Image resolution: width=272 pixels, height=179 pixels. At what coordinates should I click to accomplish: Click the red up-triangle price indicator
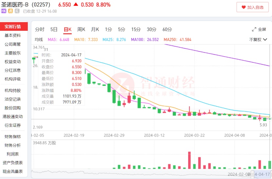[76, 5]
